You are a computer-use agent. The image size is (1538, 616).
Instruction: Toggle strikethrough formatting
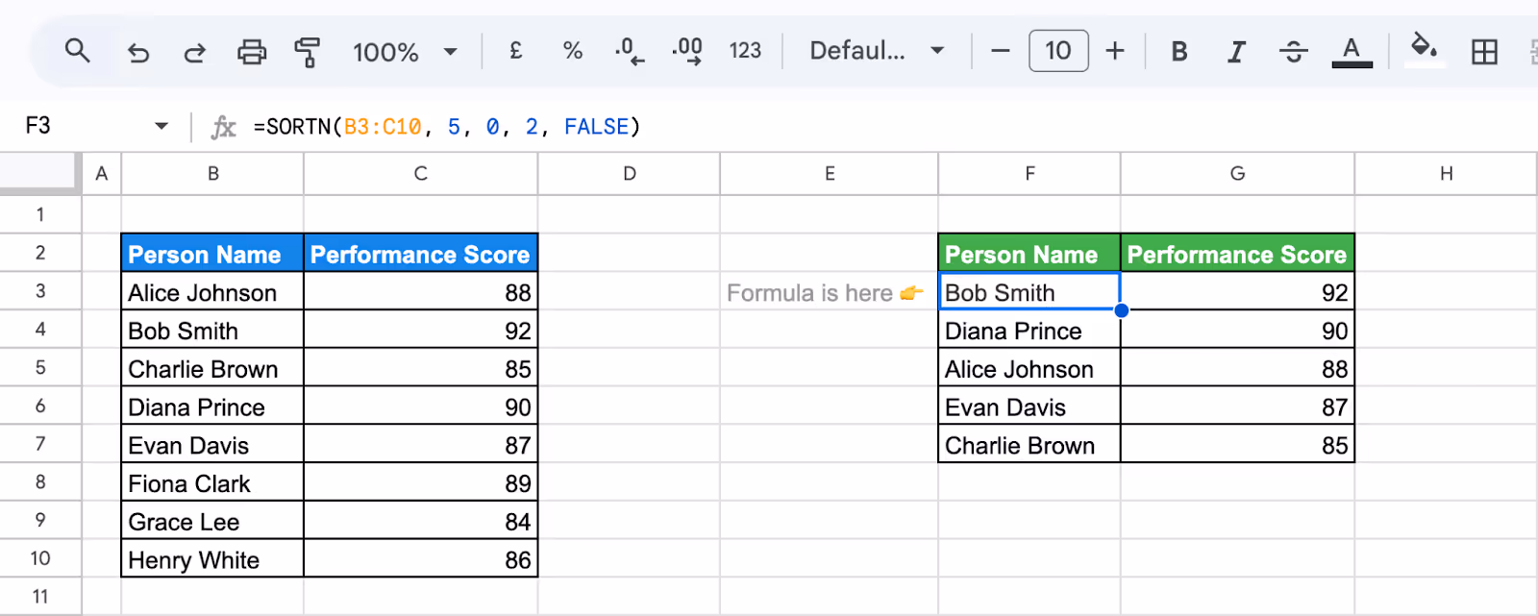1294,52
